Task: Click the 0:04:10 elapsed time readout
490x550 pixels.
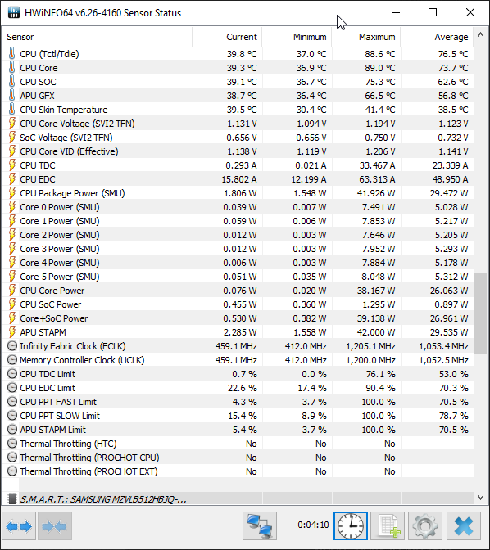Action: point(313,525)
